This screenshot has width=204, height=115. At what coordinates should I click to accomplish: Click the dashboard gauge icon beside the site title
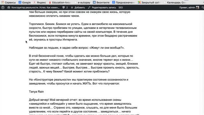(9, 8)
